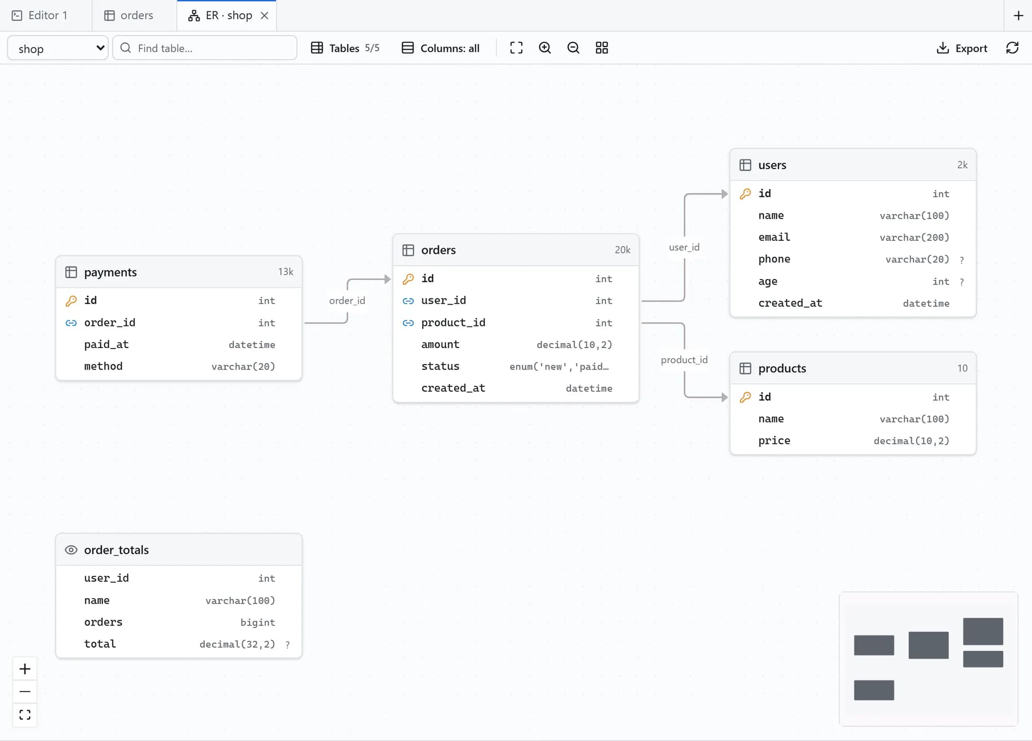Switch to the Editor 1 tab
Image resolution: width=1032 pixels, height=741 pixels.
pos(40,15)
